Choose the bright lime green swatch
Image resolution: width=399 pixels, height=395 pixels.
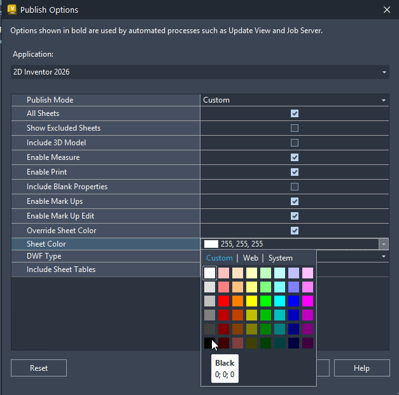coord(265,301)
